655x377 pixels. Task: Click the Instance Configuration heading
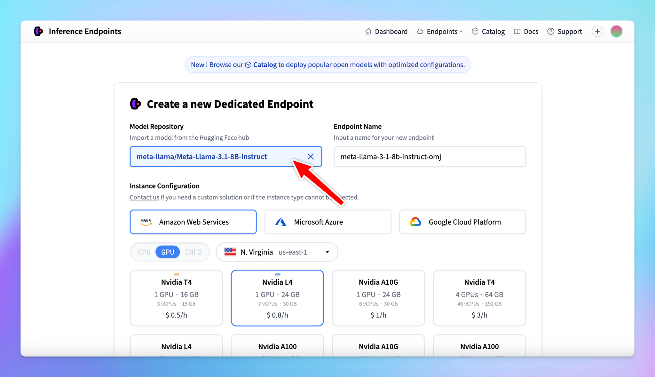pos(165,186)
